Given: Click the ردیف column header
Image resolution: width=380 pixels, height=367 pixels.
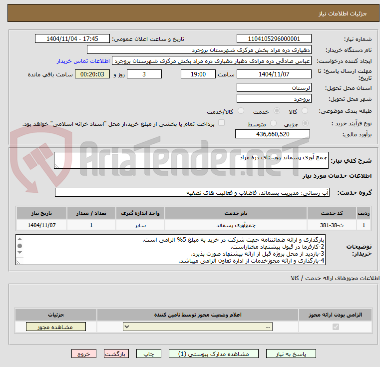Looking at the screenshot, I should pyautogui.click(x=364, y=213).
